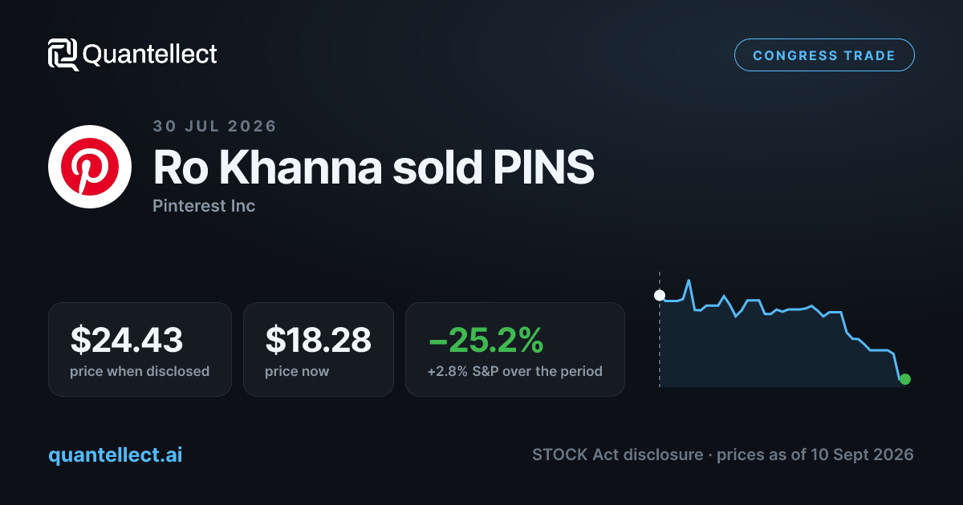Screen dimensions: 963x505
Task: Click the Quantellect brand name text
Action: coord(150,55)
